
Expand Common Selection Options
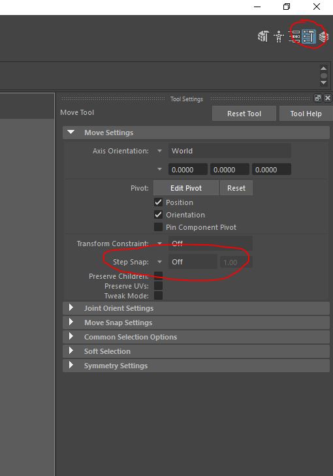click(x=196, y=337)
